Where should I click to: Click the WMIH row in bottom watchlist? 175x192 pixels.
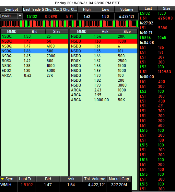(x=65, y=185)
